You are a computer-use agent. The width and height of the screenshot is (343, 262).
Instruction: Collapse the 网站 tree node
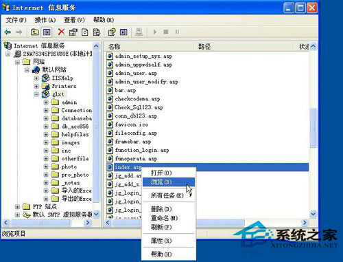17,62
